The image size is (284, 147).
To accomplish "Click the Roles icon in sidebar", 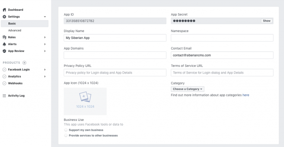I will (x=4, y=37).
